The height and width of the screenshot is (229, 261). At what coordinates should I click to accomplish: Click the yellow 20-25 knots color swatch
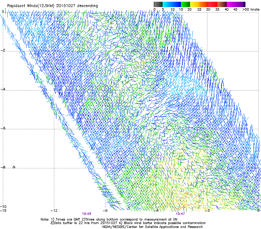point(195,4)
